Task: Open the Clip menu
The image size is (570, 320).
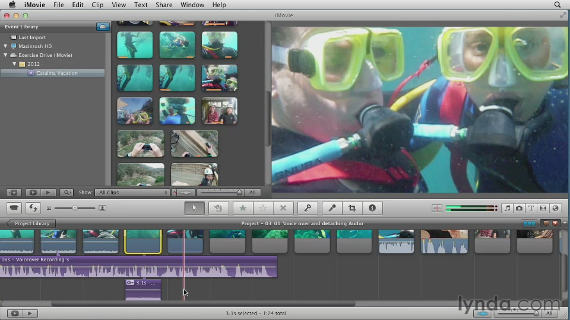Action: click(x=97, y=5)
